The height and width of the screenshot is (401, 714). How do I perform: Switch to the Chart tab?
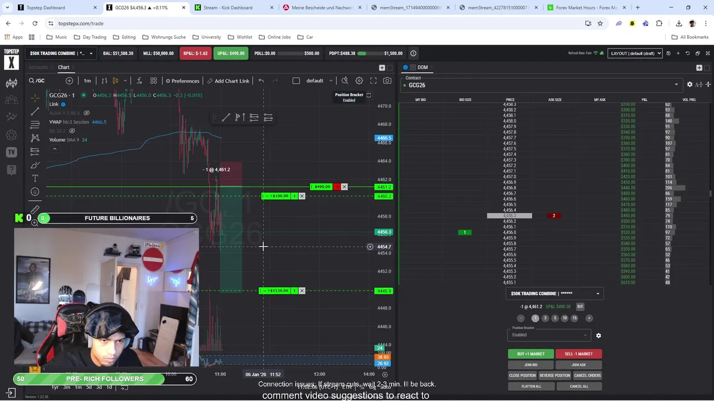click(x=64, y=67)
